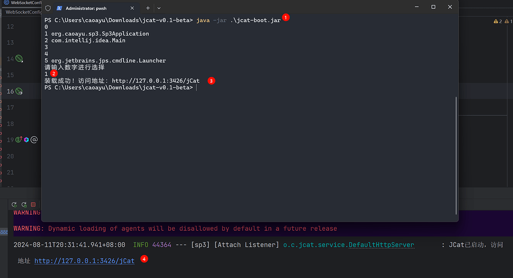Rerun the application in IDE run panel
The width and height of the screenshot is (513, 278).
point(14,204)
